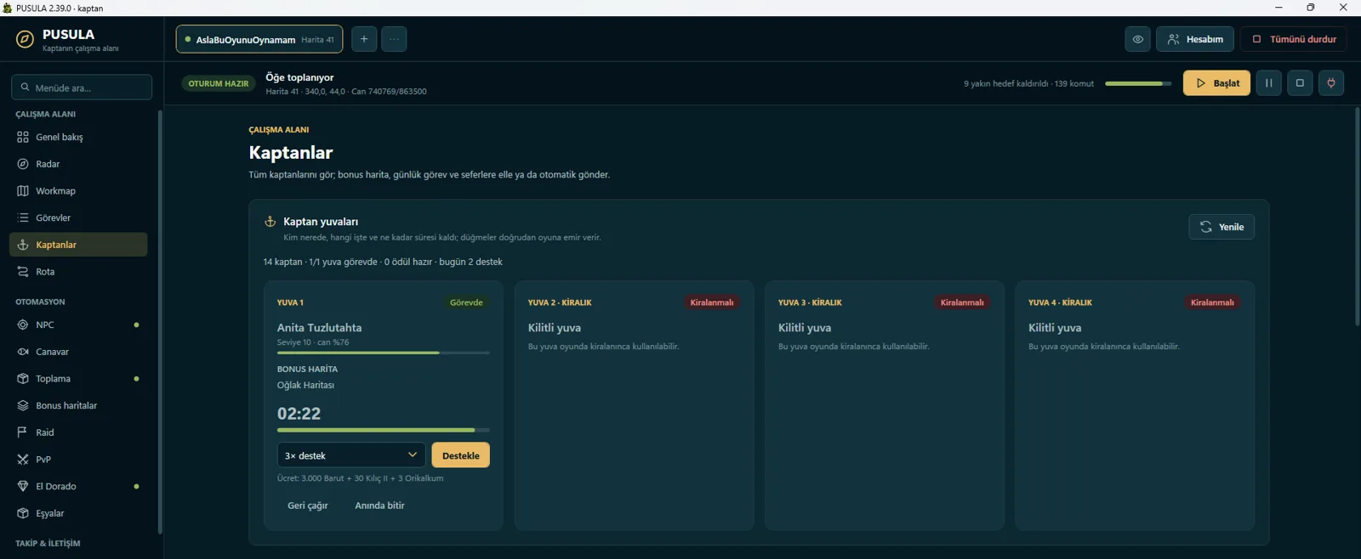Click Tümünü durdur to stop all
The image size is (1361, 559).
click(1294, 39)
